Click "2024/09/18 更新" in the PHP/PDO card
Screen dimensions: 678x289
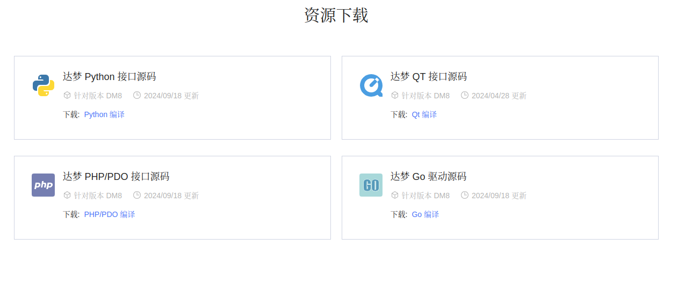click(171, 196)
